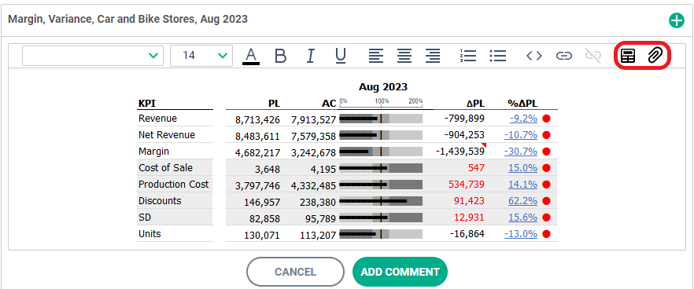
Task: Toggle underline formatting
Action: (x=341, y=56)
